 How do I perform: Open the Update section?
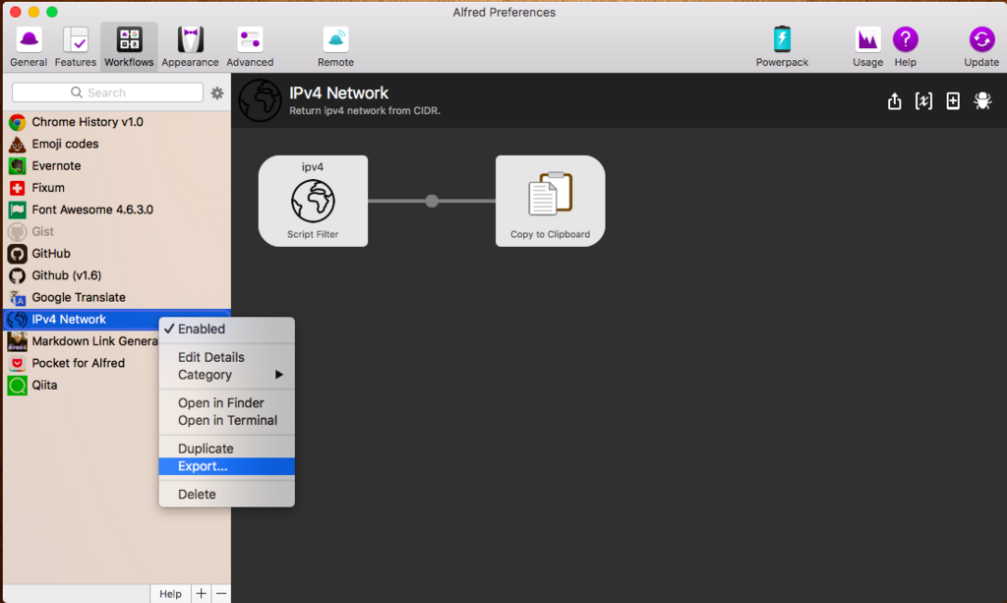[x=981, y=47]
